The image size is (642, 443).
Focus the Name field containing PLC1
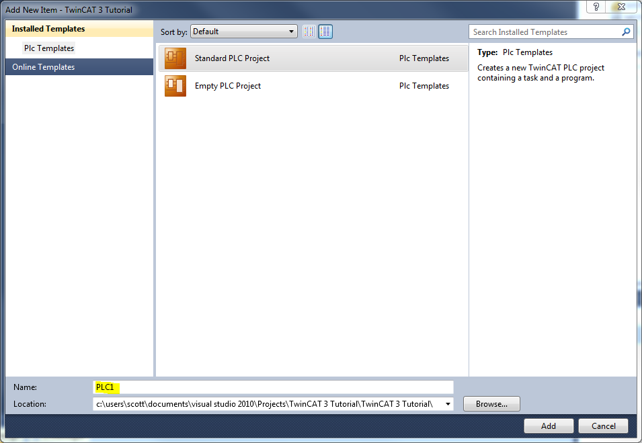point(273,387)
